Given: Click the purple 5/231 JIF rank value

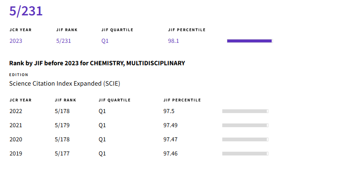Looking at the screenshot, I should 64,41.
